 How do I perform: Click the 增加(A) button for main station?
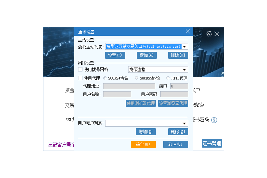pos(146,55)
